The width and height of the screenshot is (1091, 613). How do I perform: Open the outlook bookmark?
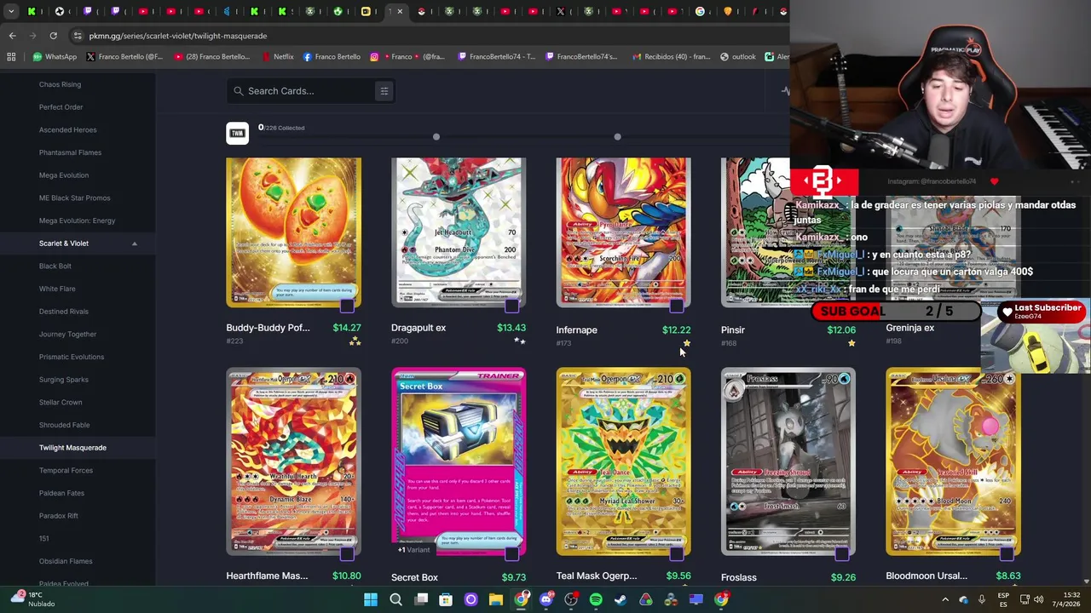[x=738, y=57]
